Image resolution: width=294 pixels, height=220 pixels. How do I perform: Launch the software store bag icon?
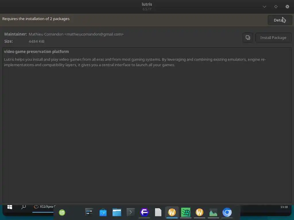(x=103, y=212)
